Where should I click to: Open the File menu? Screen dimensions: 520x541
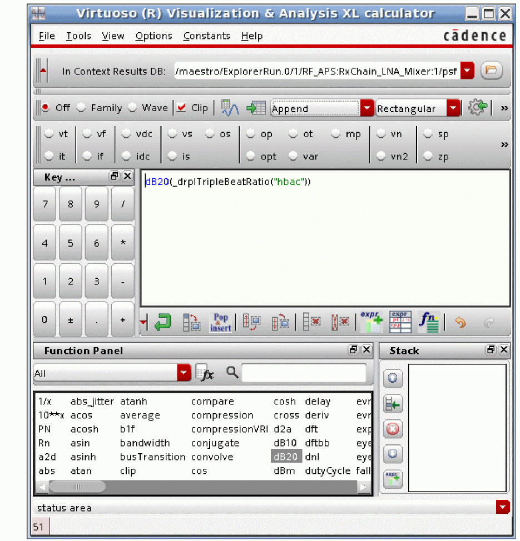47,36
